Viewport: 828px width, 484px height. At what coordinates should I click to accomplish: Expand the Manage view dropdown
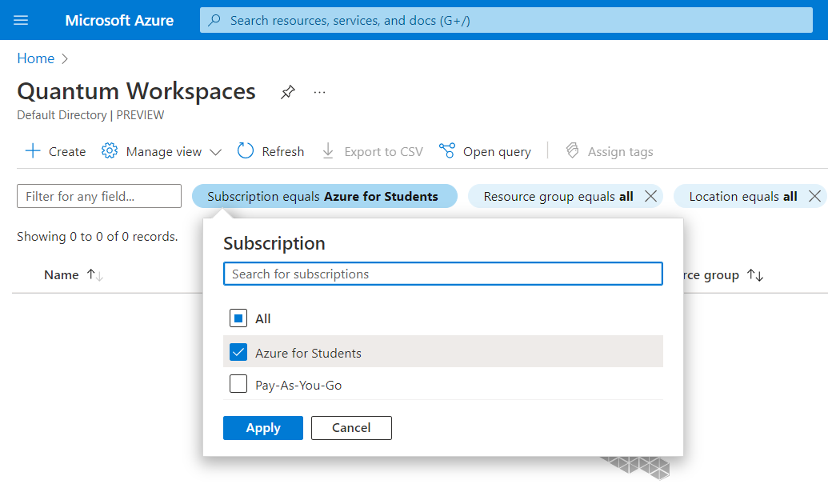pos(215,152)
